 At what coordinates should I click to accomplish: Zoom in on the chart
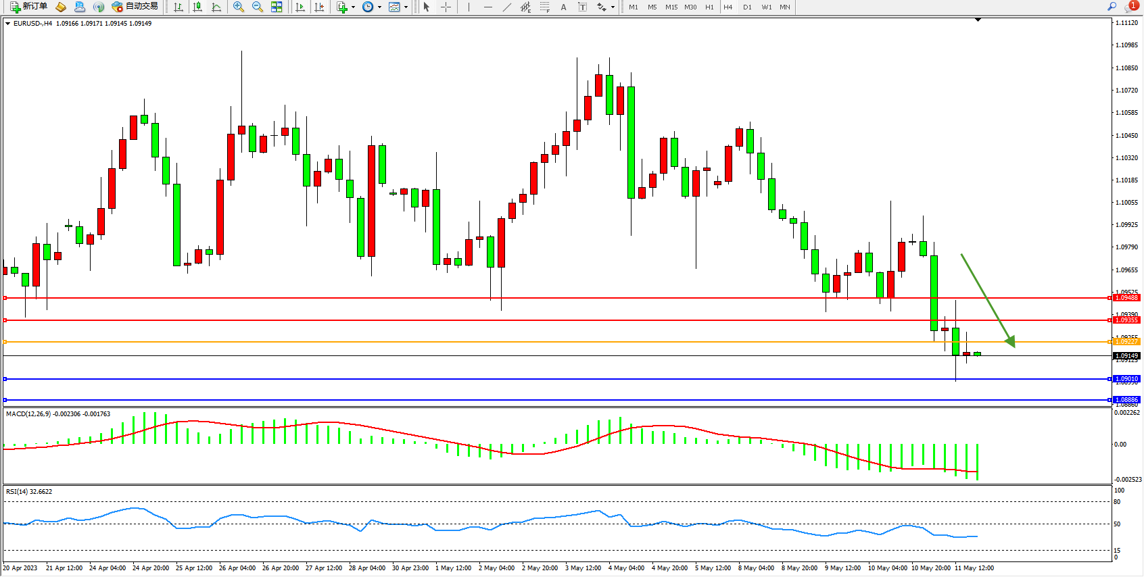click(x=239, y=7)
